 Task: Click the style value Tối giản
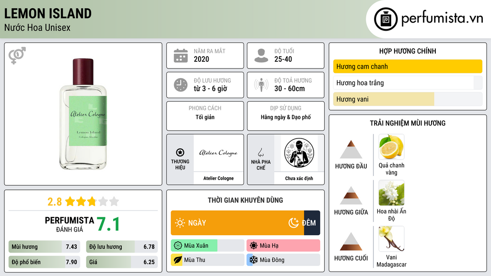point(205,117)
